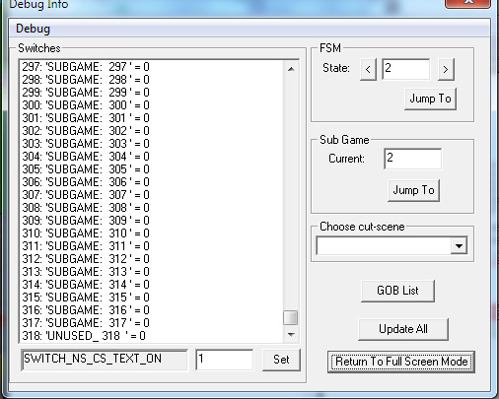Open the Debug menu
Image resolution: width=499 pixels, height=399 pixels.
click(x=33, y=29)
